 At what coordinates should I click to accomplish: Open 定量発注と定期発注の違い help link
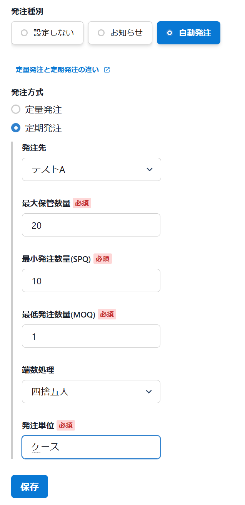[57, 70]
